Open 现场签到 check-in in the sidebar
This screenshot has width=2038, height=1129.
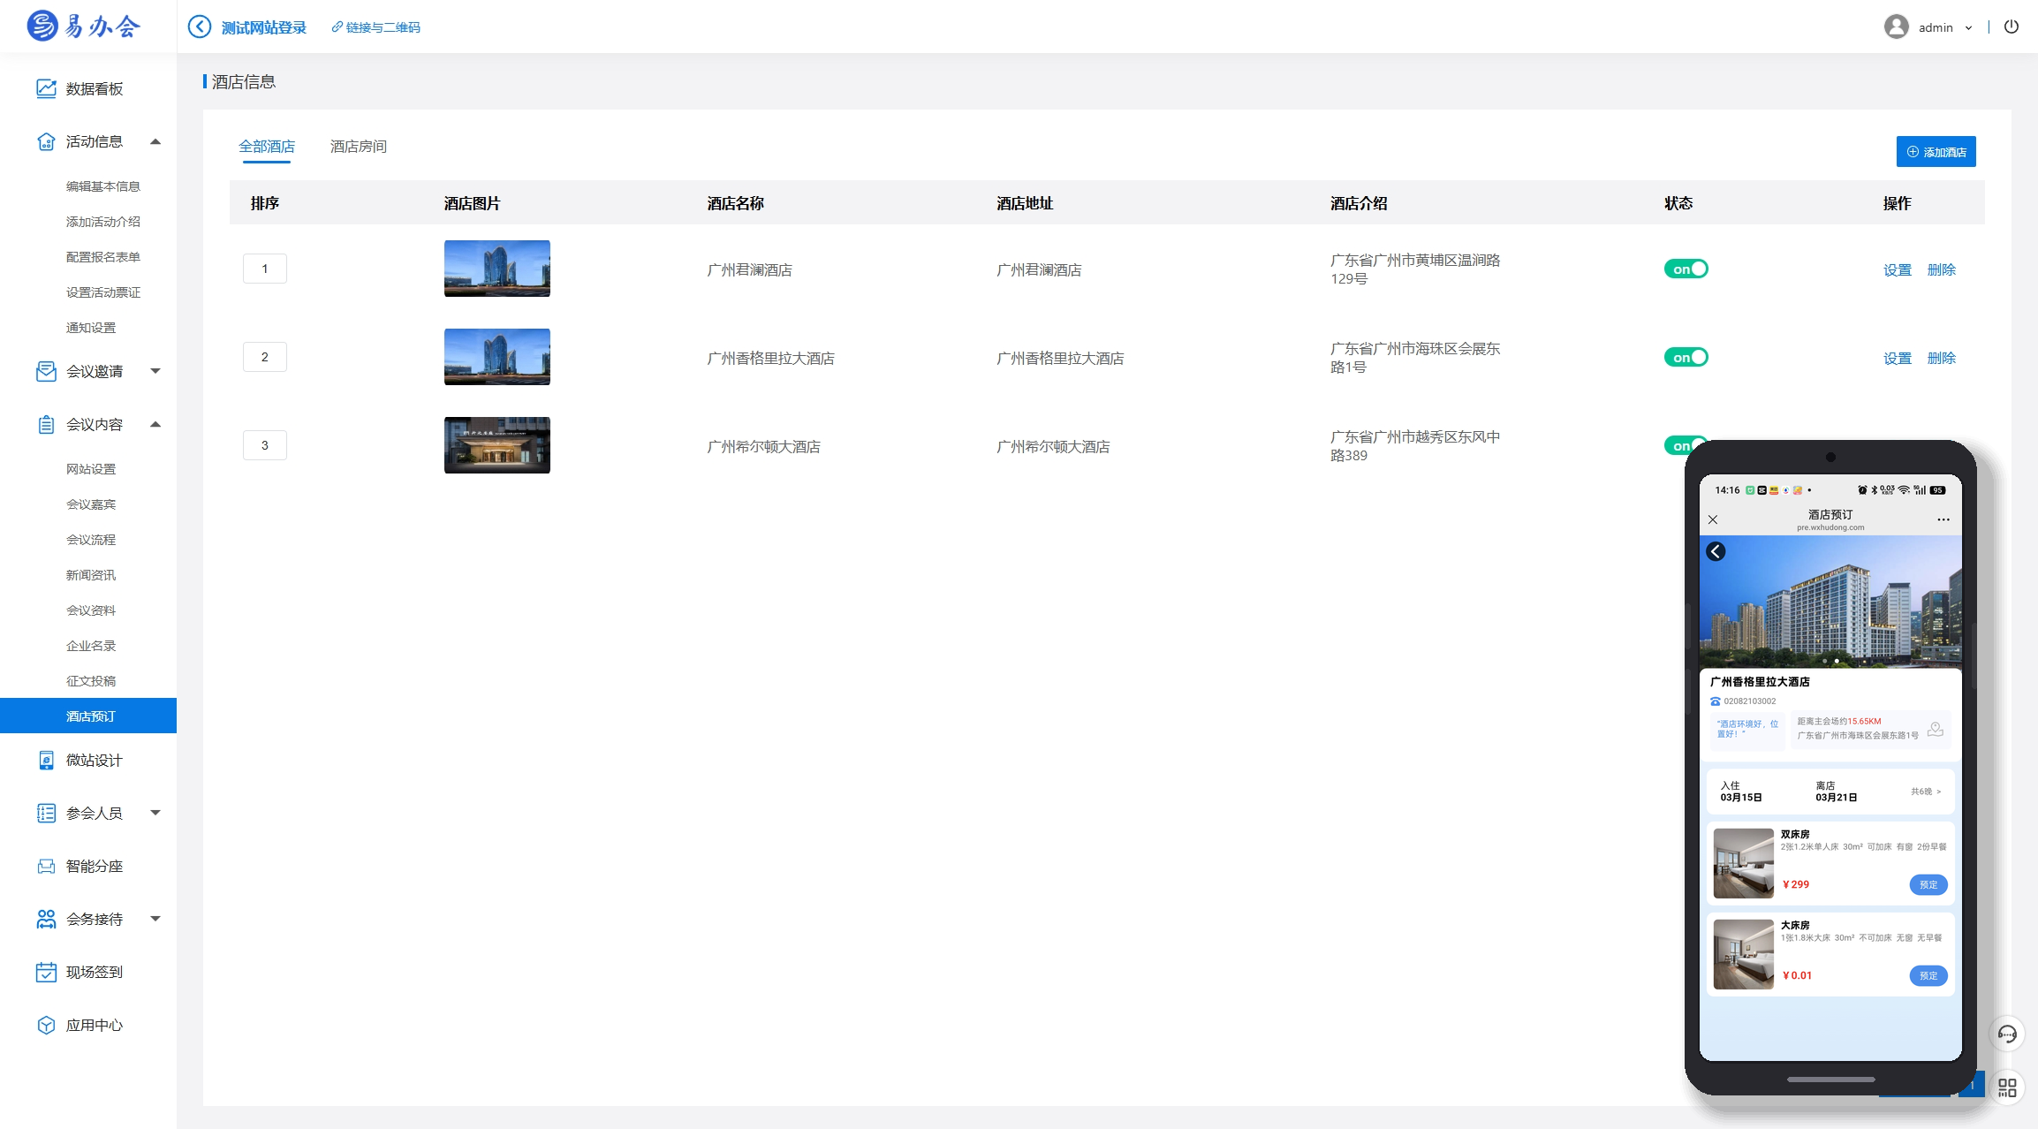coord(94,972)
